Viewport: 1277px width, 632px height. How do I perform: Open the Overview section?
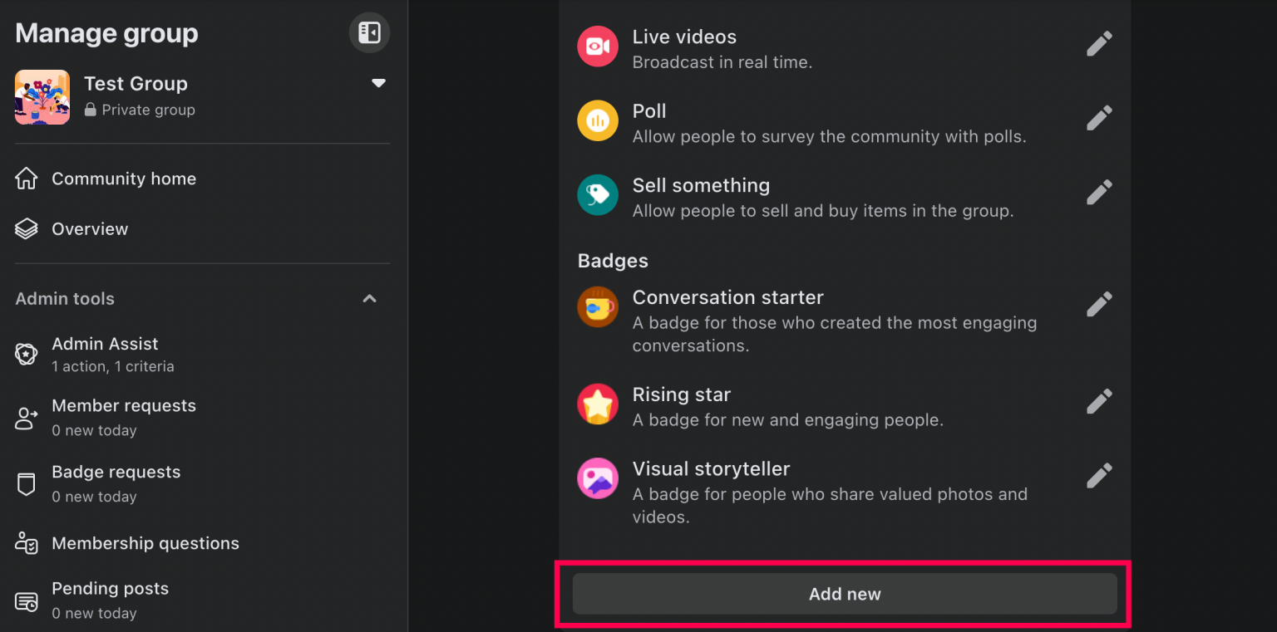89,228
